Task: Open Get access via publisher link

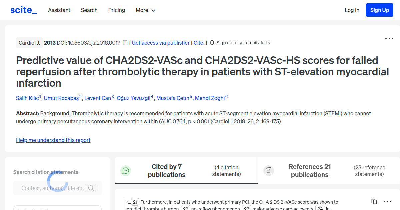Action: pyautogui.click(x=161, y=43)
